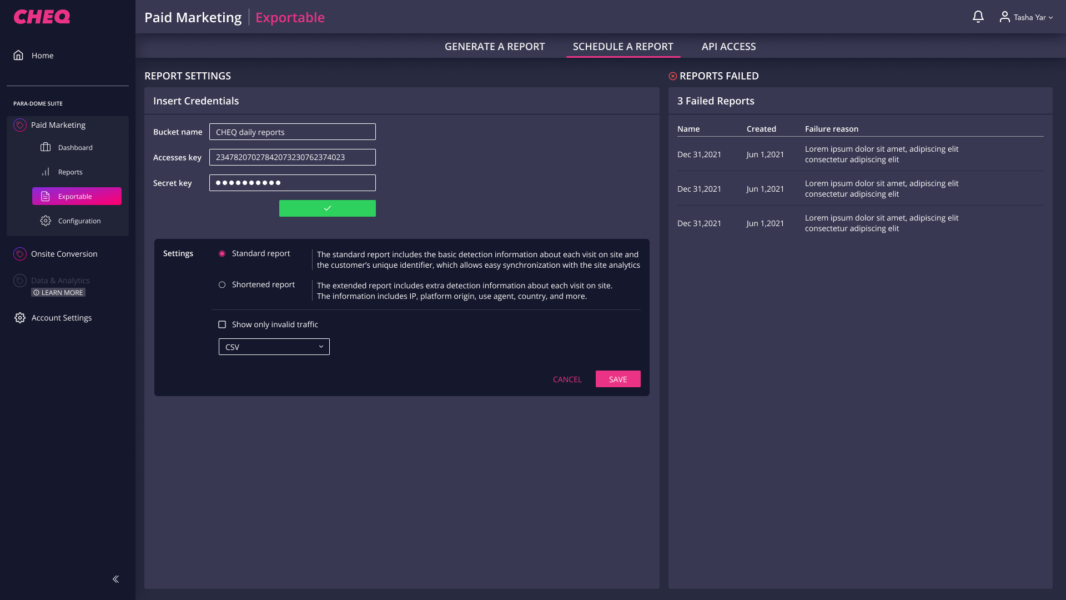
Task: Open the CSV format dropdown
Action: coord(274,347)
